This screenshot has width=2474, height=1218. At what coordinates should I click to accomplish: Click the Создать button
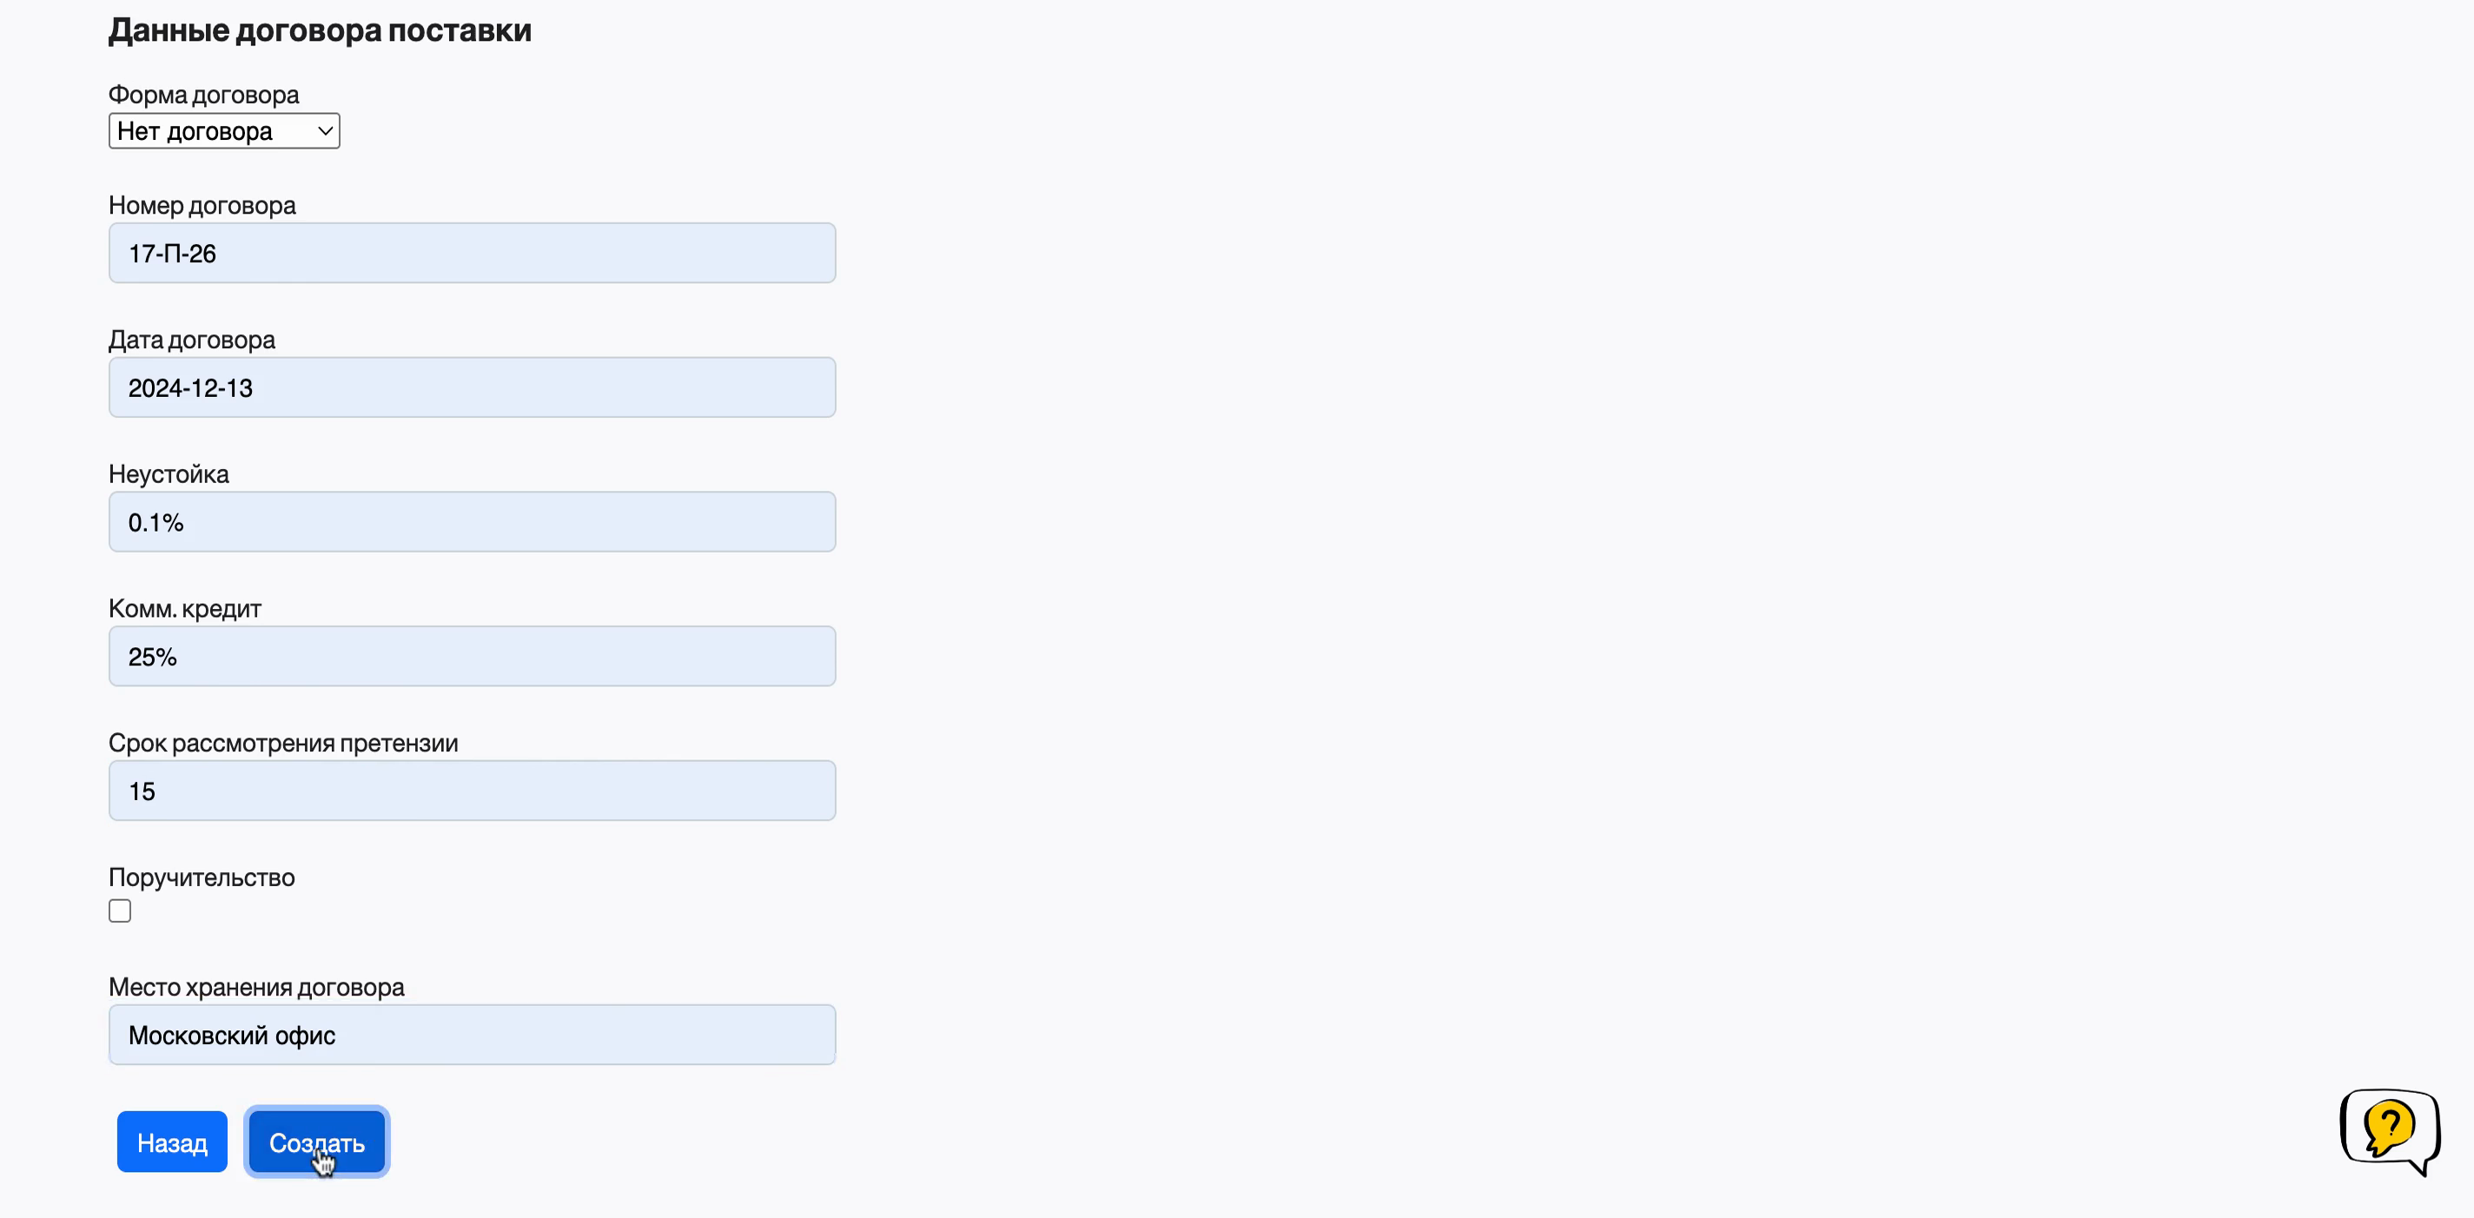pyautogui.click(x=317, y=1142)
